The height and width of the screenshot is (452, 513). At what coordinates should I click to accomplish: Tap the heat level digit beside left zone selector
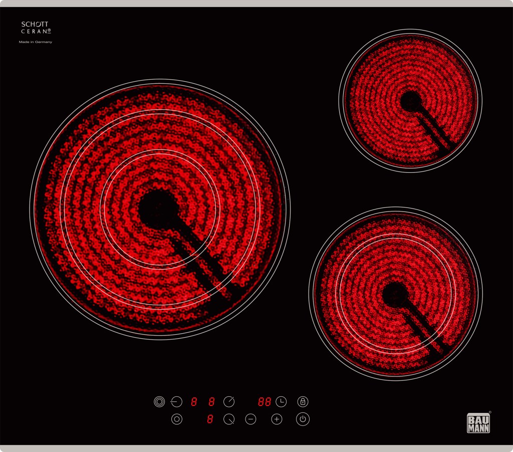point(194,401)
